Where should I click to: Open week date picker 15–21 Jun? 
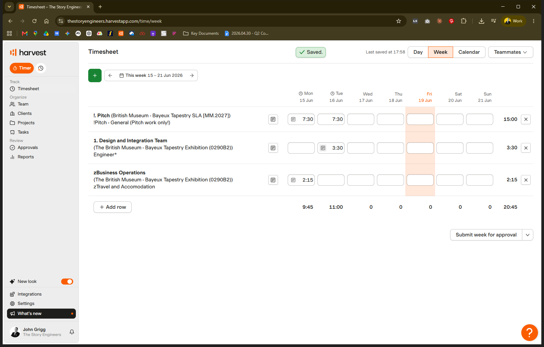click(x=151, y=75)
